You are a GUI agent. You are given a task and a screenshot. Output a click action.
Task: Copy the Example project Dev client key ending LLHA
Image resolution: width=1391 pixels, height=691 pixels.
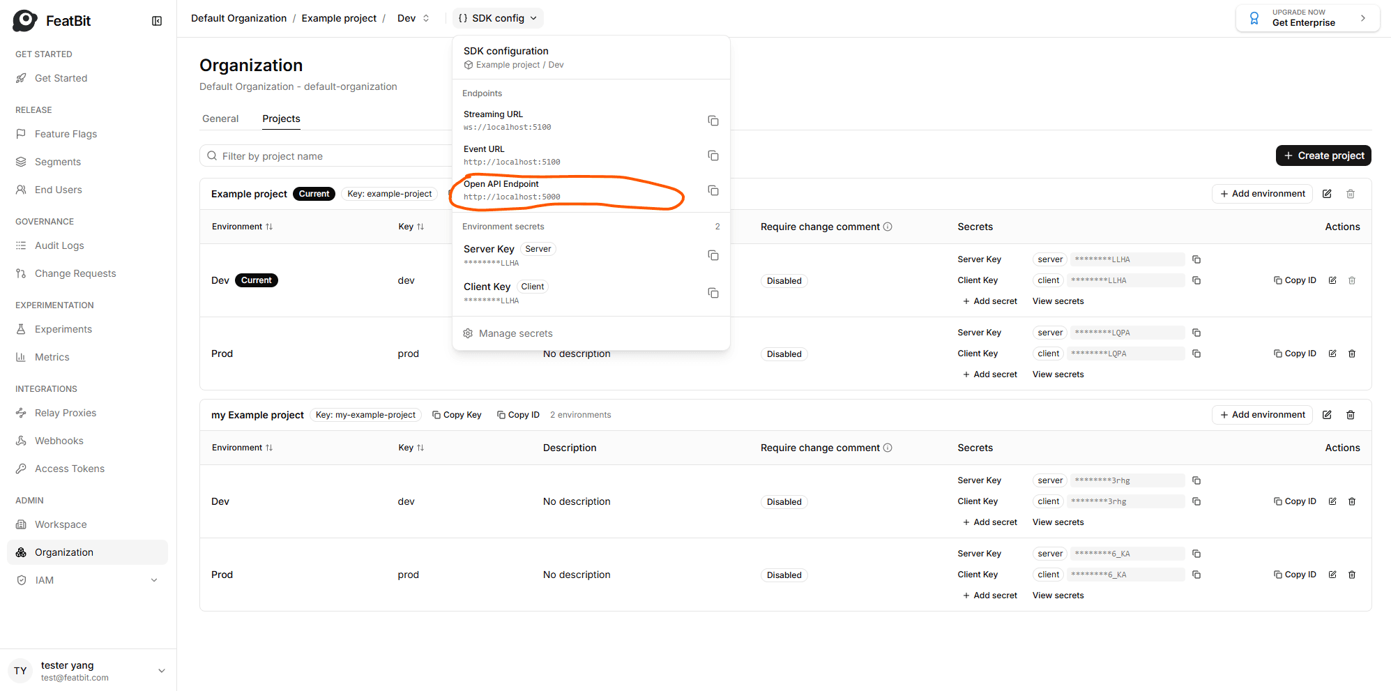pyautogui.click(x=1196, y=280)
